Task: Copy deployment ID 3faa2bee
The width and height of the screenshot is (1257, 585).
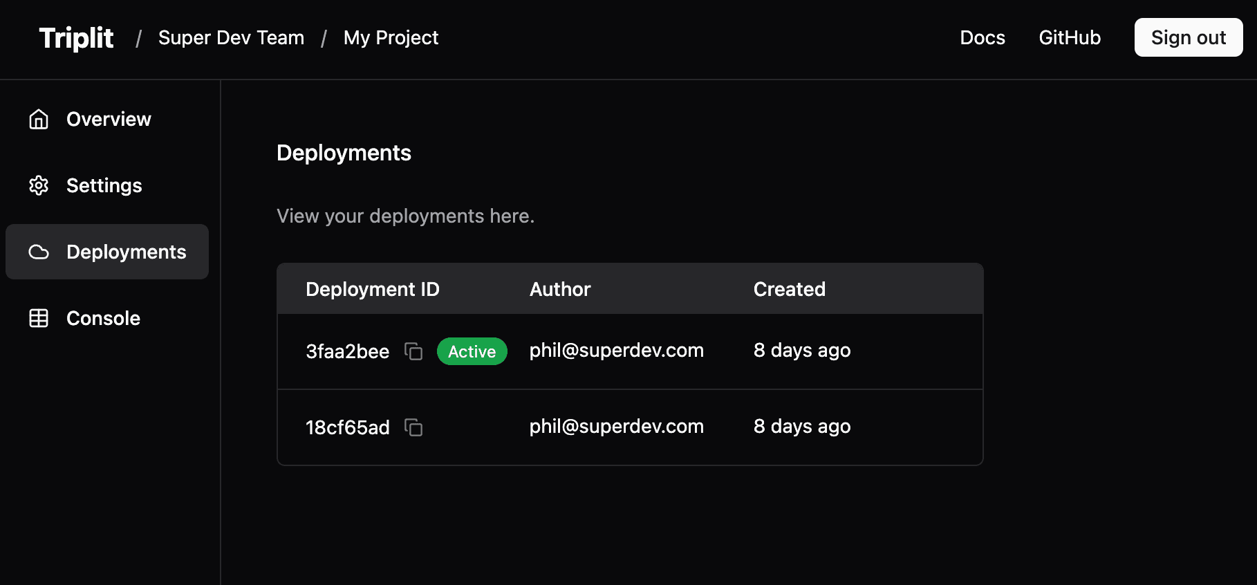Action: (x=413, y=351)
